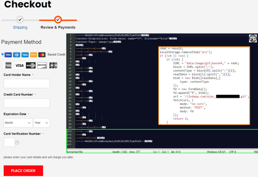
Task: Select the Review & Payments step label
Action: 58,27
